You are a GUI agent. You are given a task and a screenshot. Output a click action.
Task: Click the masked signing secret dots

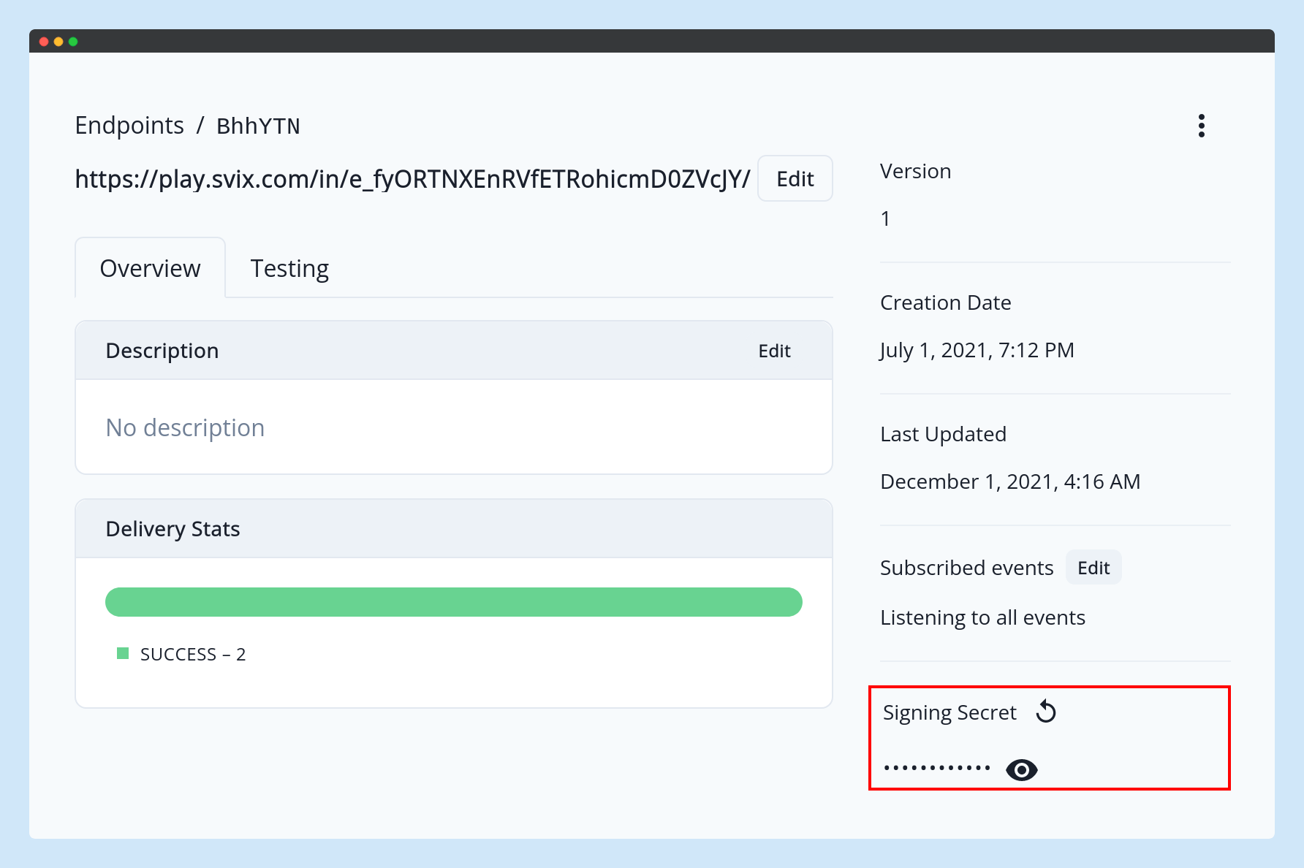pyautogui.click(x=936, y=768)
